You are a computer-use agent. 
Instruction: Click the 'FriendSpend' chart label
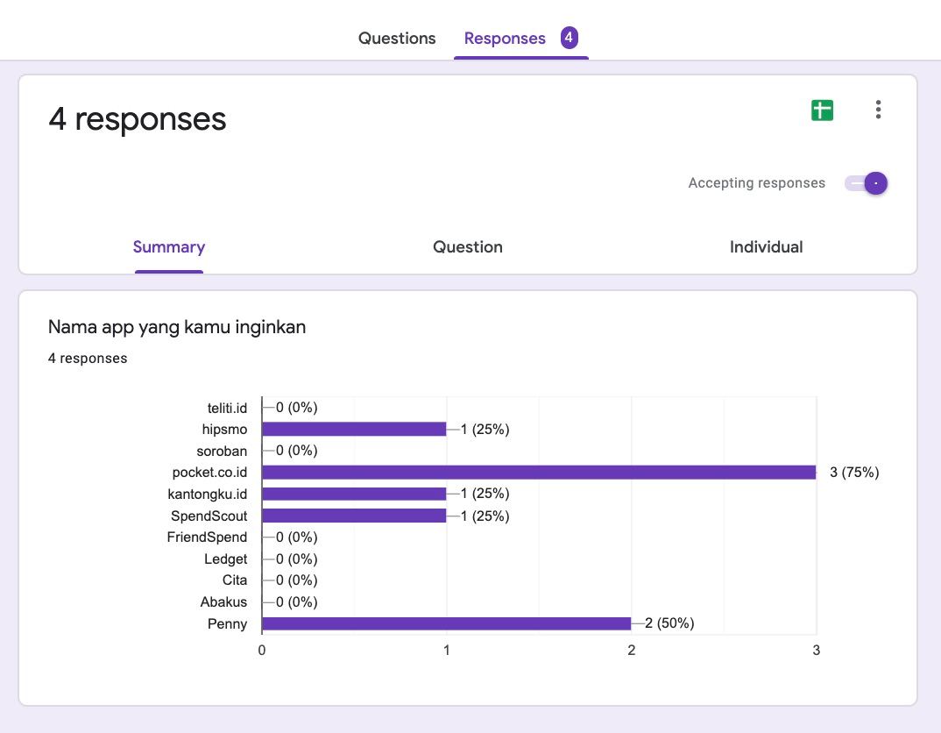click(207, 537)
